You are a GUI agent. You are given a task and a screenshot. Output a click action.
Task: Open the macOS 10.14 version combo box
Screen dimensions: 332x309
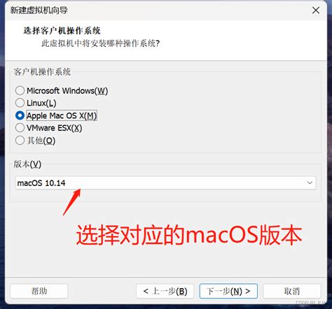tap(165, 182)
